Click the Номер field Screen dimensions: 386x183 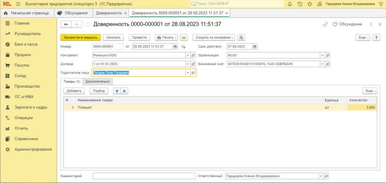click(108, 46)
